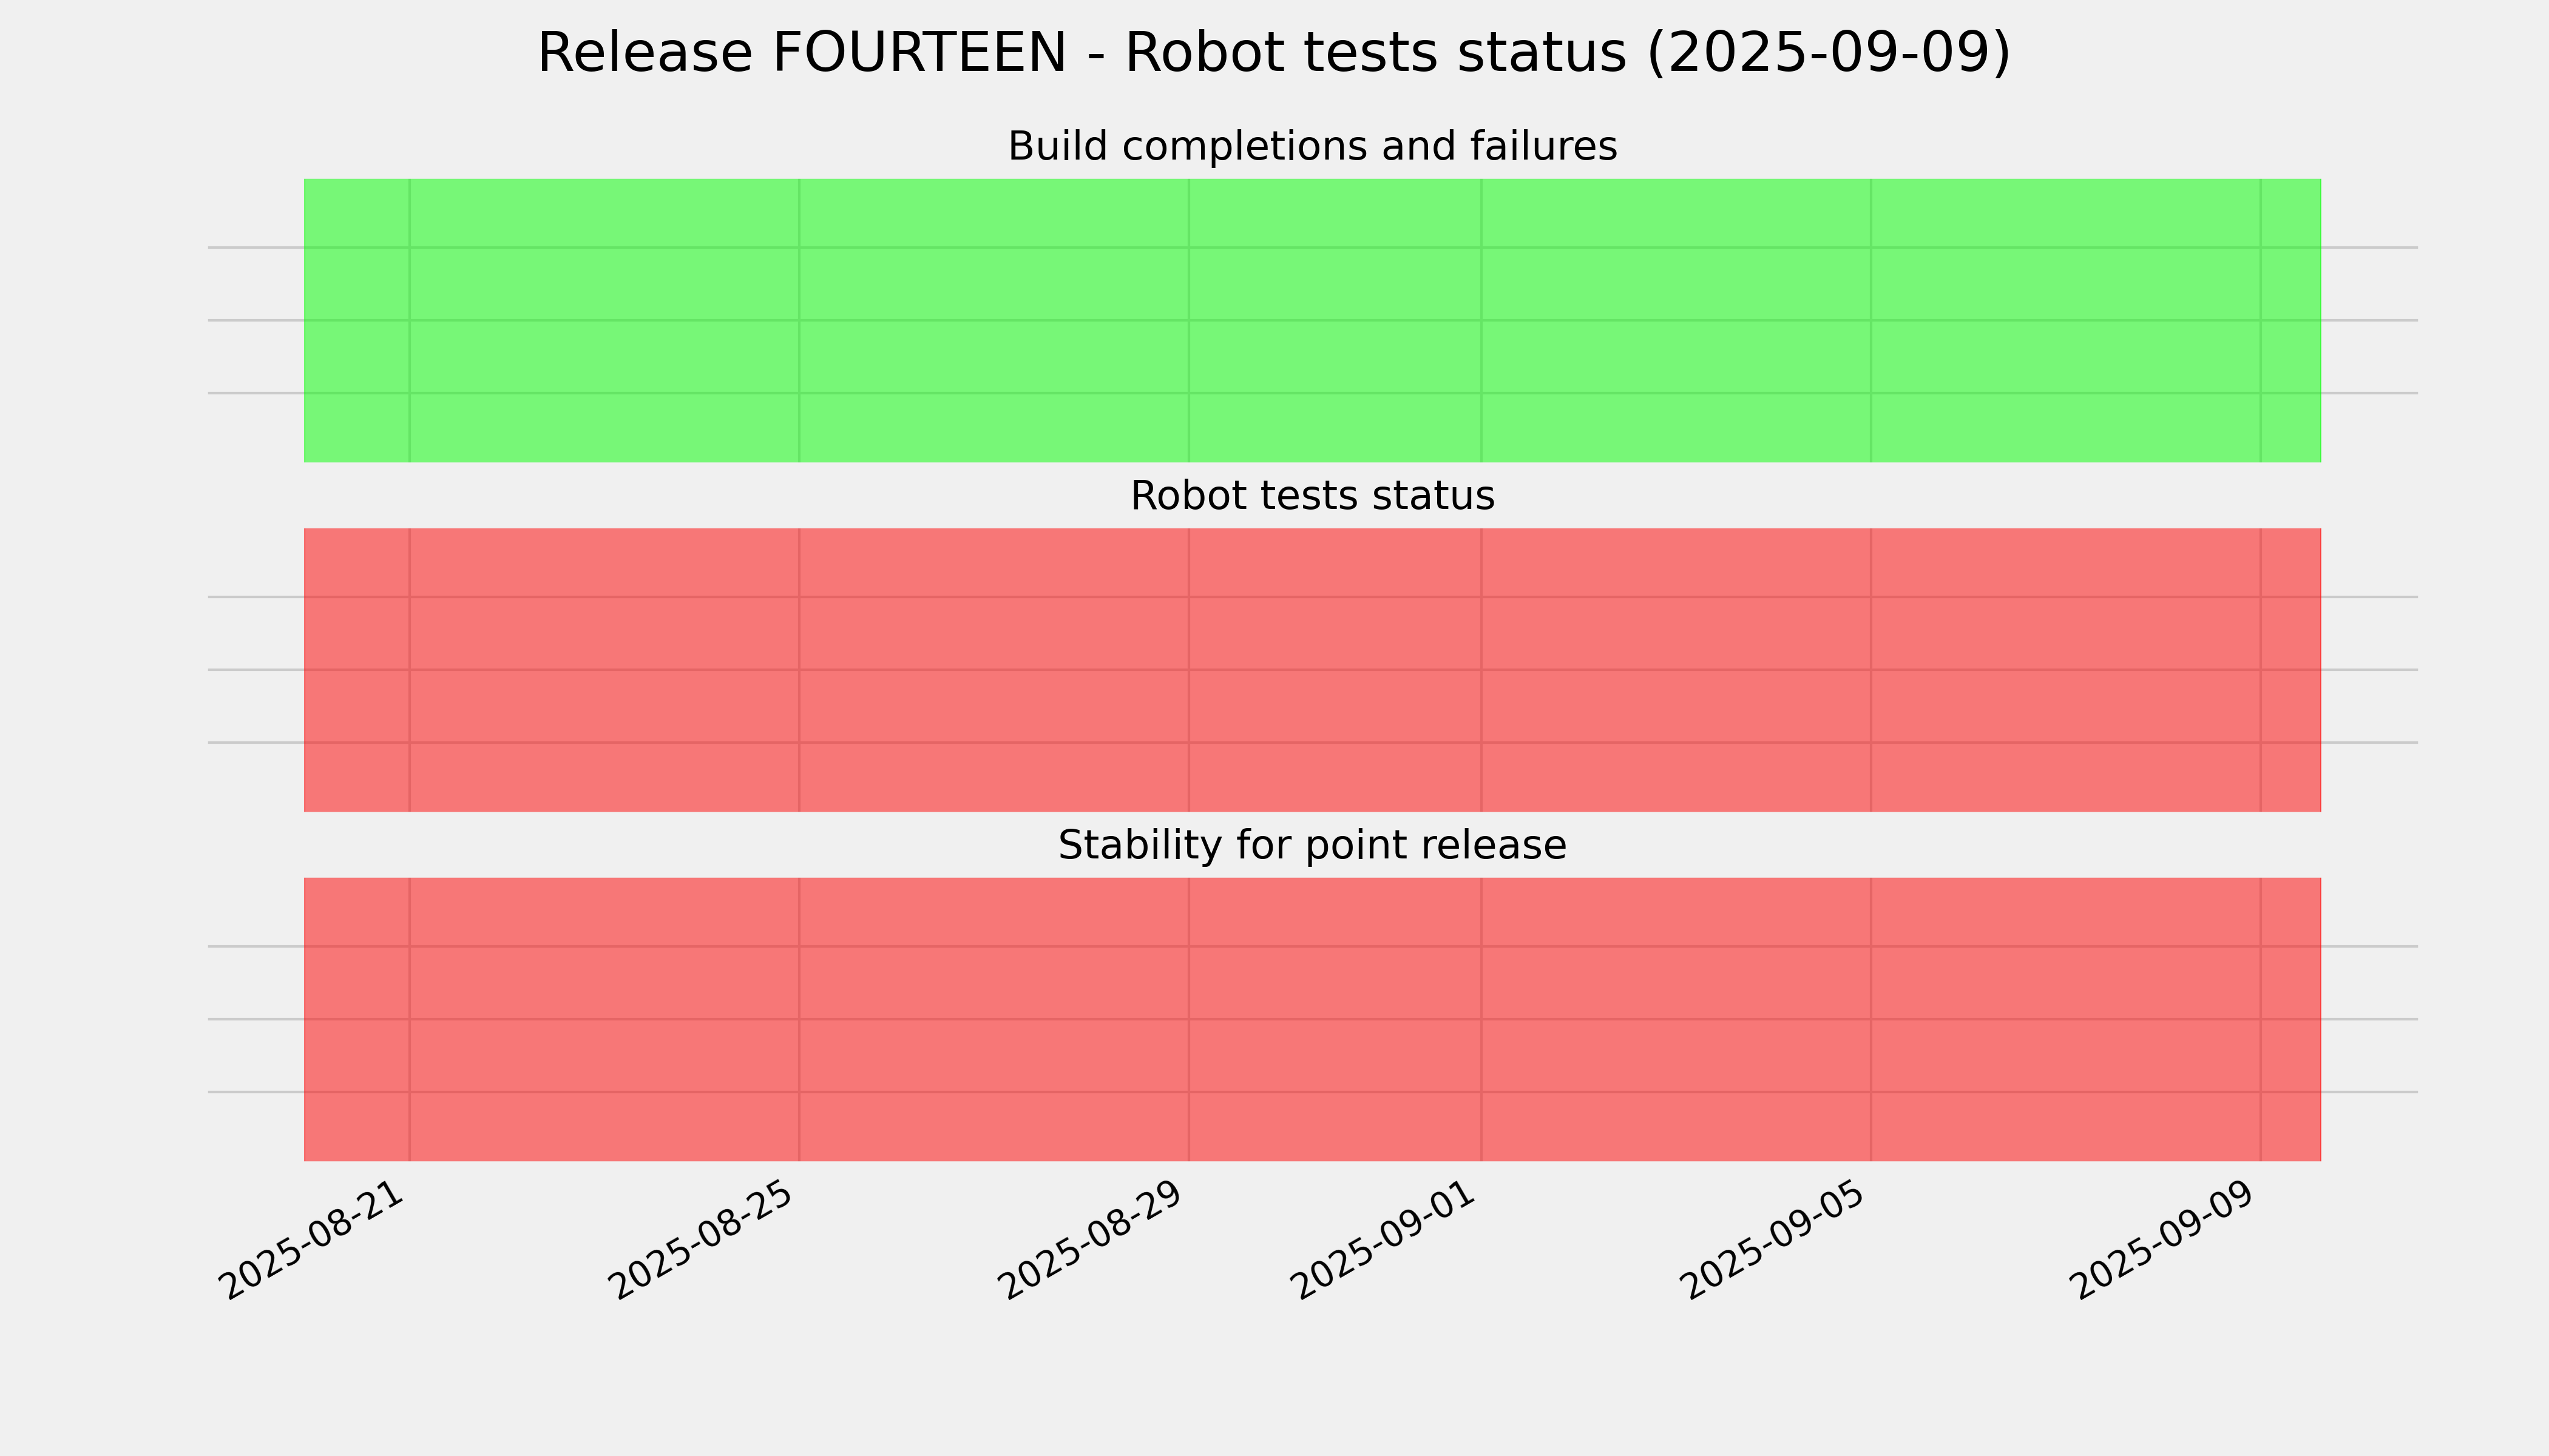The width and height of the screenshot is (2549, 1456).
Task: Click the 2025-08-25 vertical gridline in green panel
Action: tap(799, 321)
